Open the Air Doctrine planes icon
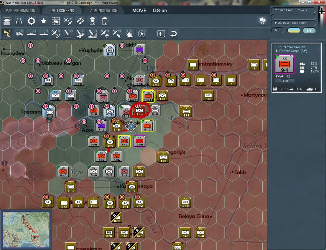The height and width of the screenshot is (250, 326). point(68,21)
